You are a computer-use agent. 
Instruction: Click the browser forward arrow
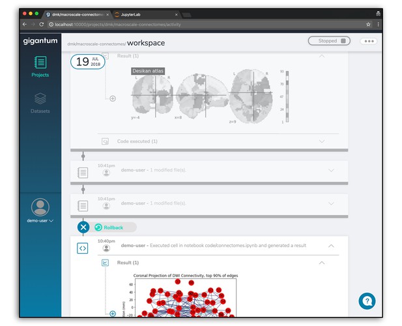coord(33,24)
